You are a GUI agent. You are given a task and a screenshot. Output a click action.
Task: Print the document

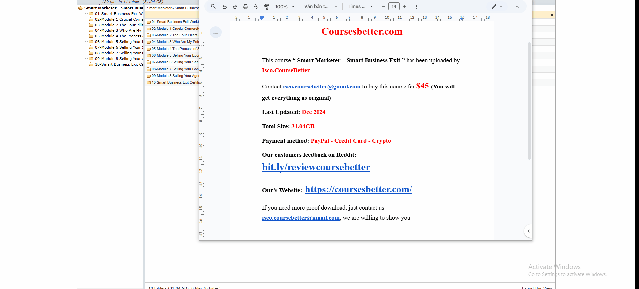pos(246,7)
